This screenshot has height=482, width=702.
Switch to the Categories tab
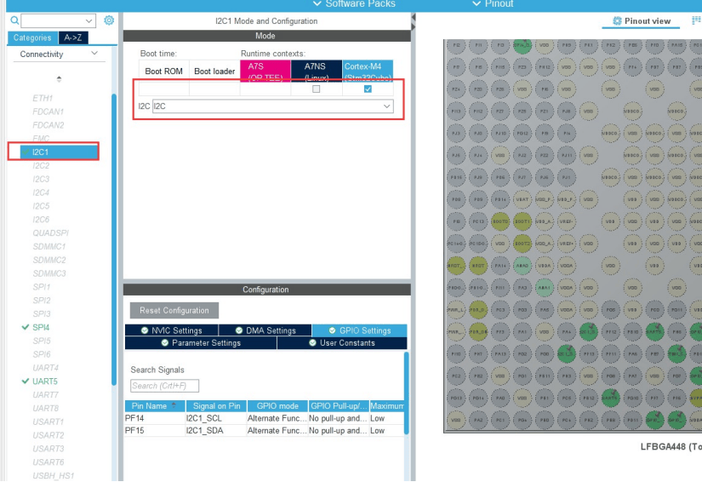click(32, 37)
